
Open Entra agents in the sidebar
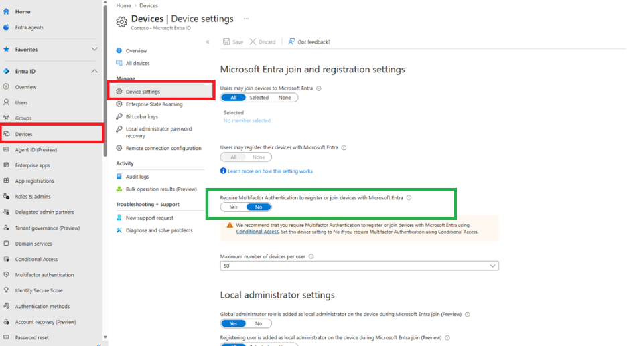pos(29,27)
